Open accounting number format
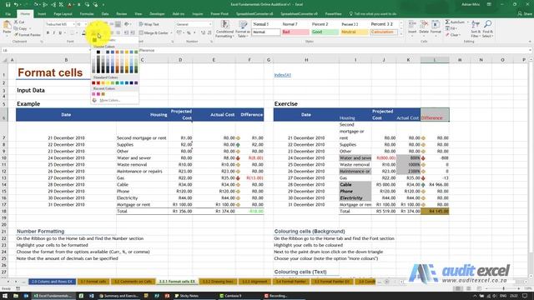 179,33
